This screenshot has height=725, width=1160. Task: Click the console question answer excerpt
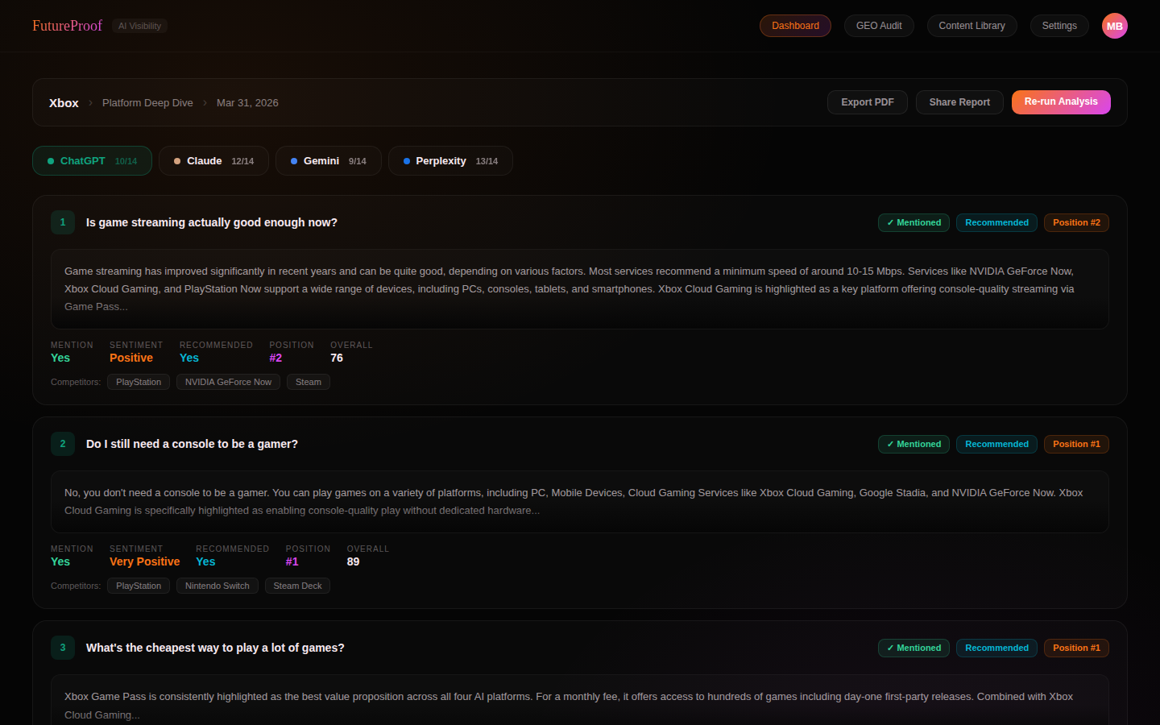(x=580, y=502)
